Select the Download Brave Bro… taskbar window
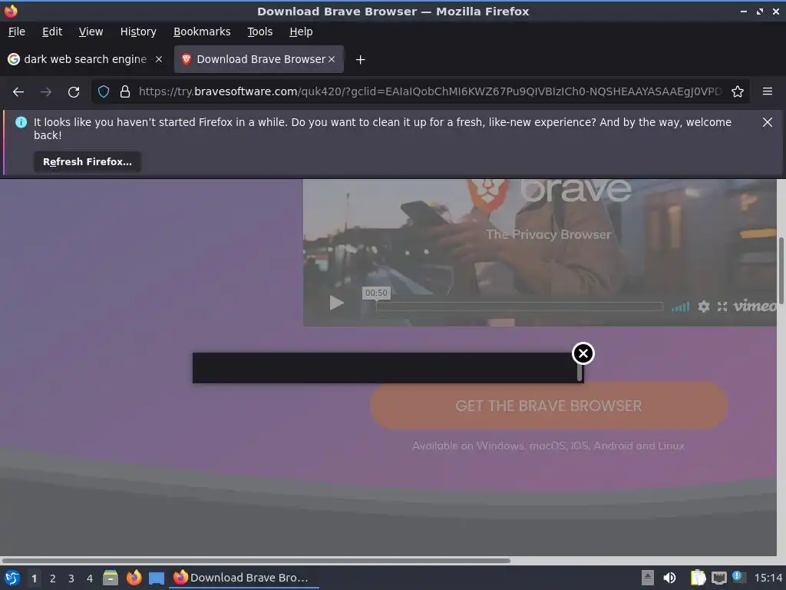This screenshot has width=786, height=590. tap(243, 578)
